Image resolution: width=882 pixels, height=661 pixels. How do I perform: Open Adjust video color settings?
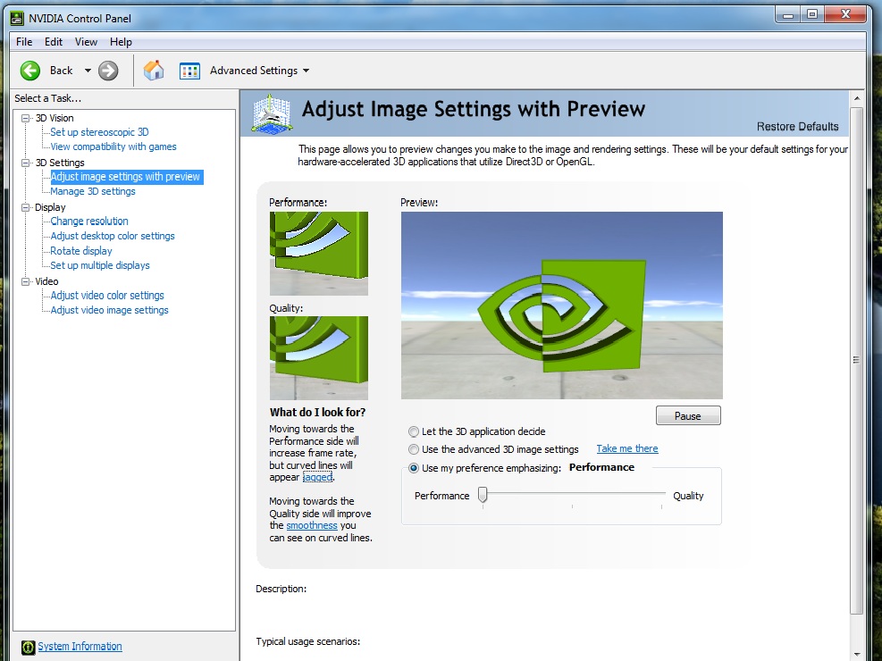tap(107, 296)
